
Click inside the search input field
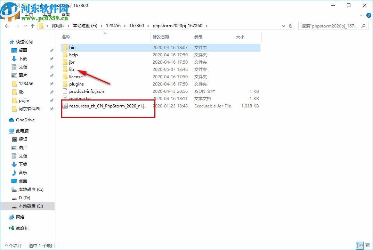[x=327, y=26]
